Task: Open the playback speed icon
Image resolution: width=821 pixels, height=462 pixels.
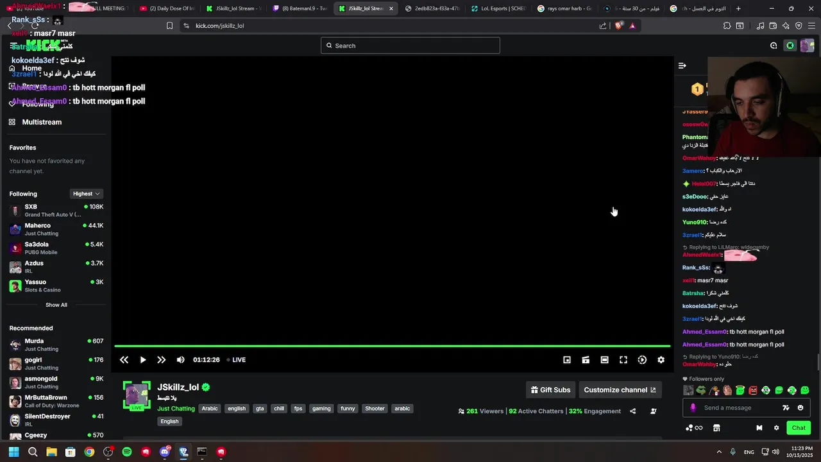Action: (x=642, y=360)
